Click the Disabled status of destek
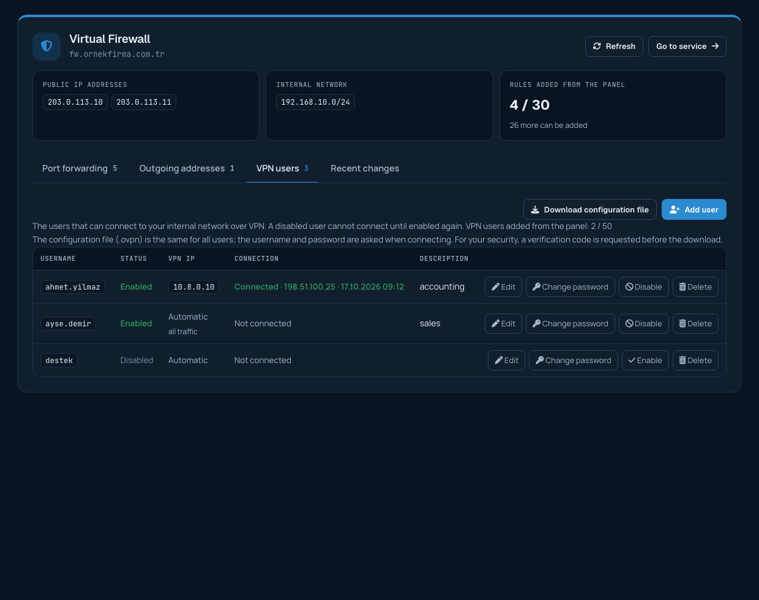The width and height of the screenshot is (759, 600). [x=136, y=361]
